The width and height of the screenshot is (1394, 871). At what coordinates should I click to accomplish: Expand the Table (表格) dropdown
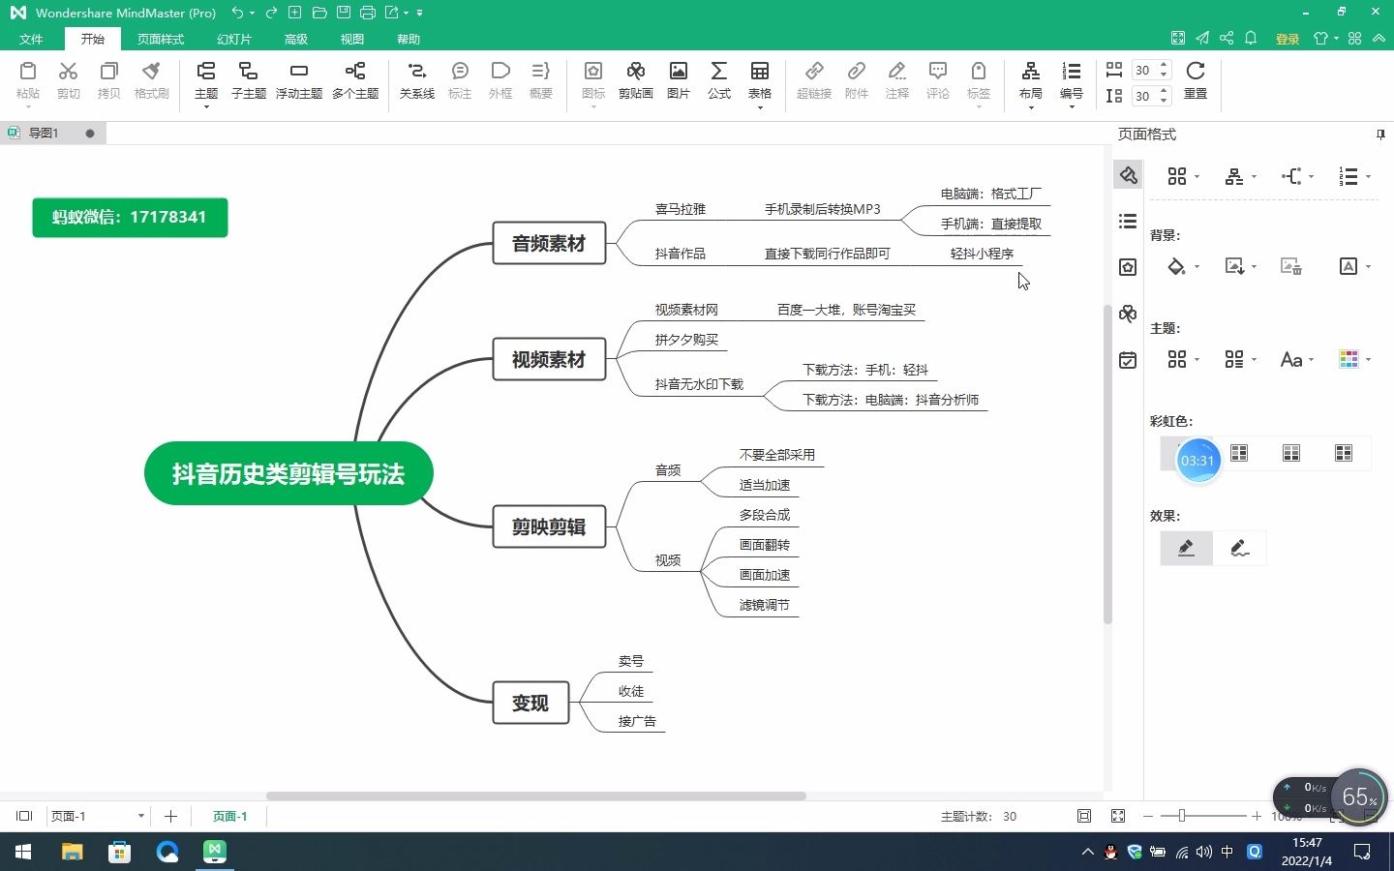pos(760,106)
